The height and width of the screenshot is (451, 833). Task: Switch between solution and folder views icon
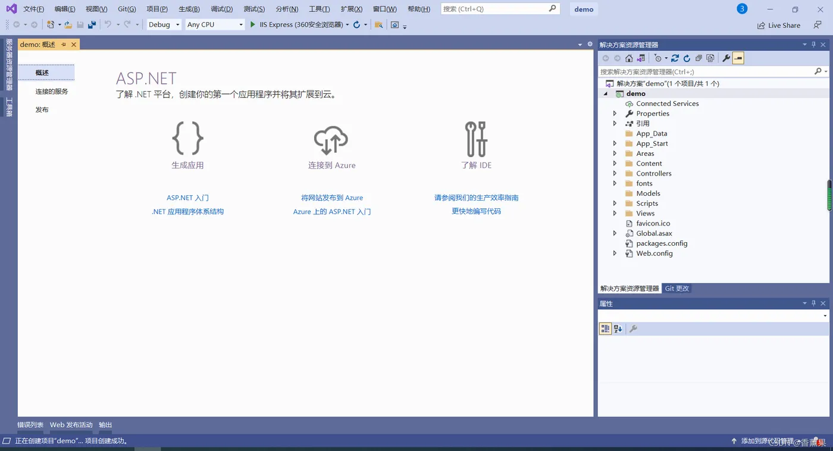coord(641,58)
